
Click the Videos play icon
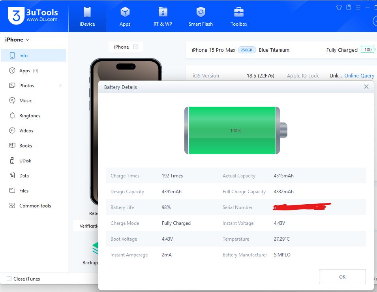coord(12,130)
